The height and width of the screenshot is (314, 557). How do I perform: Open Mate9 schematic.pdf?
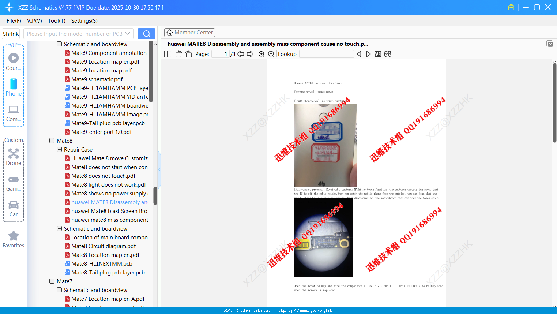tap(94, 79)
